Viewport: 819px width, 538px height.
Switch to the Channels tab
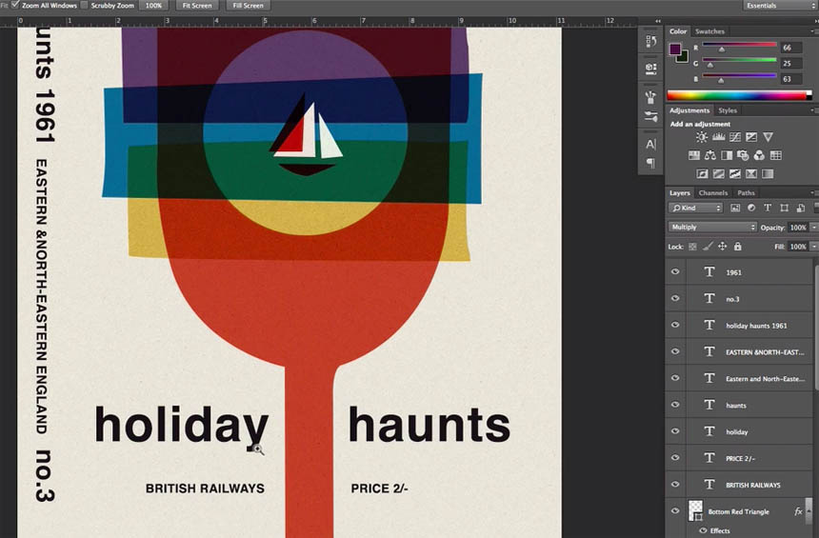(713, 192)
